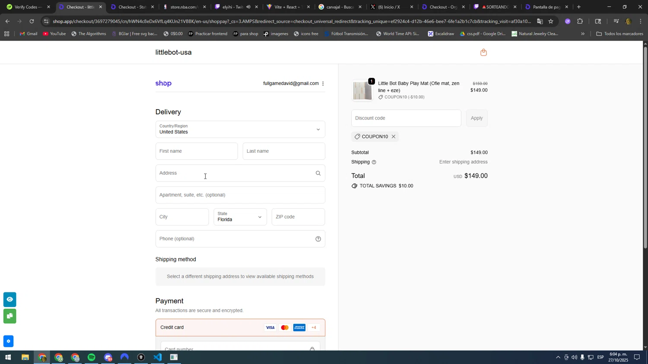
Task: Open the littlebot-usa store link
Action: 173,53
